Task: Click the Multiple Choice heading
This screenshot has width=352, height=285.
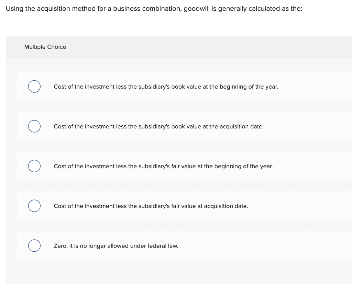Action: (45, 47)
